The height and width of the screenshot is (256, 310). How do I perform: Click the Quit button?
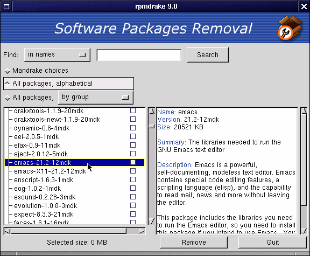tap(273, 243)
